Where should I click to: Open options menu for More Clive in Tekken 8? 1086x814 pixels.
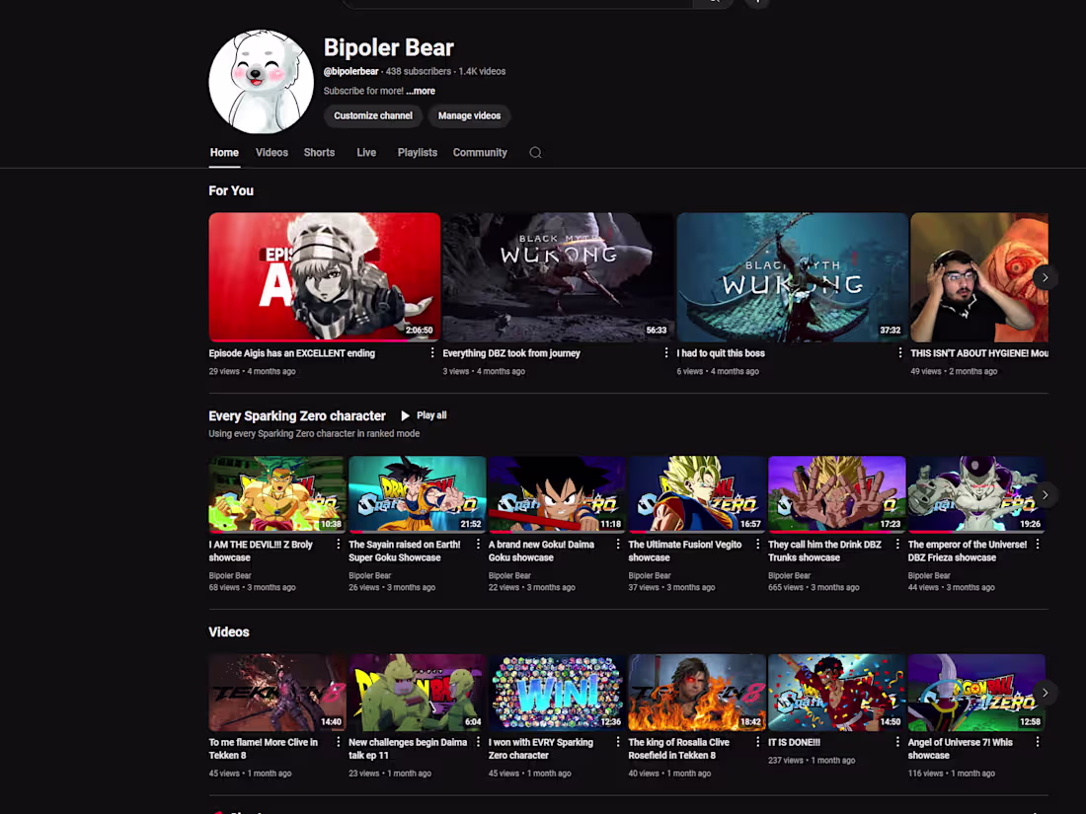338,742
